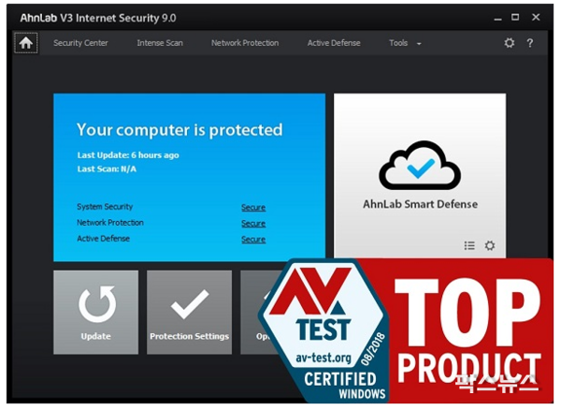Open the Network Protection menu item
The height and width of the screenshot is (410, 561).
245,43
